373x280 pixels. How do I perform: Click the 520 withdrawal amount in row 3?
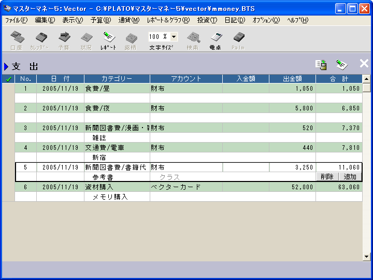point(292,128)
